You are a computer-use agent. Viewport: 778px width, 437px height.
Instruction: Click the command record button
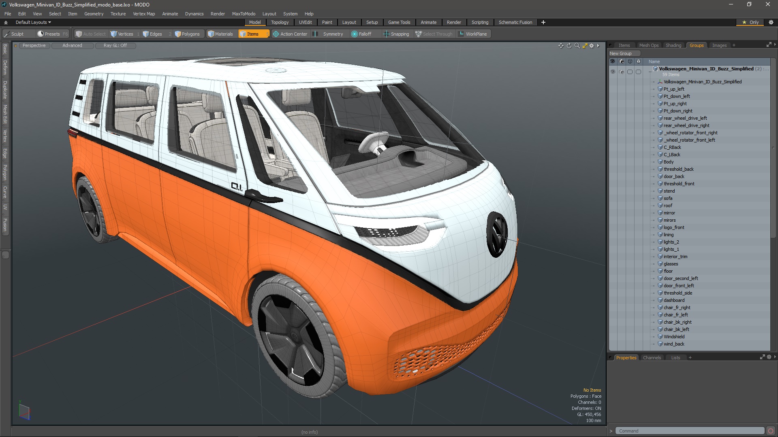pos(771,431)
